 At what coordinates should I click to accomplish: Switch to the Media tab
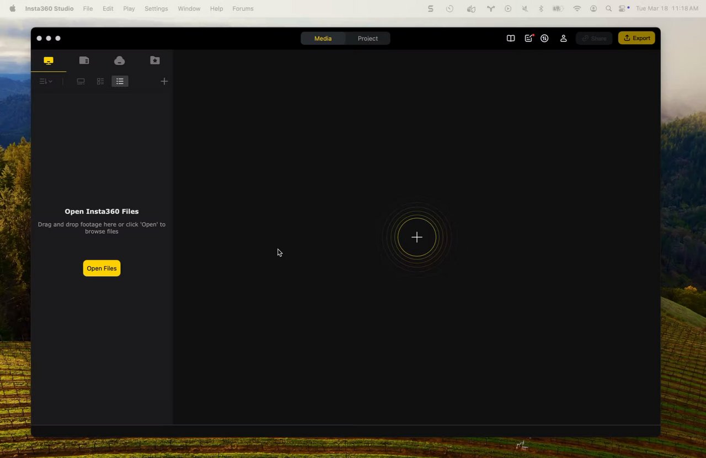tap(323, 39)
